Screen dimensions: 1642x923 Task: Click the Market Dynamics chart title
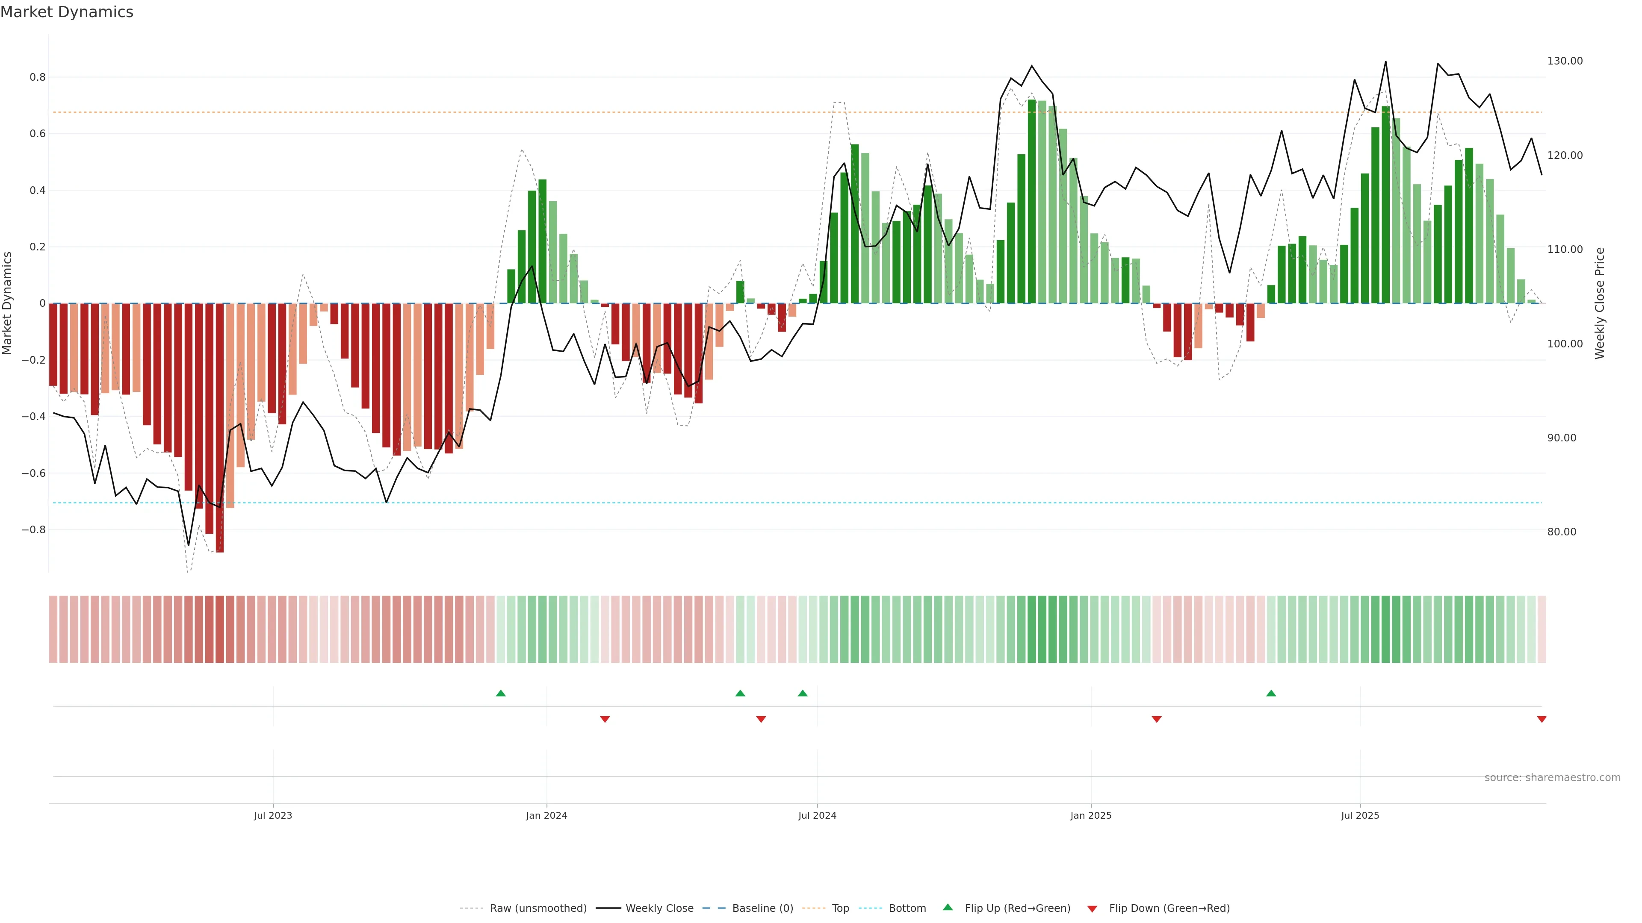click(67, 12)
